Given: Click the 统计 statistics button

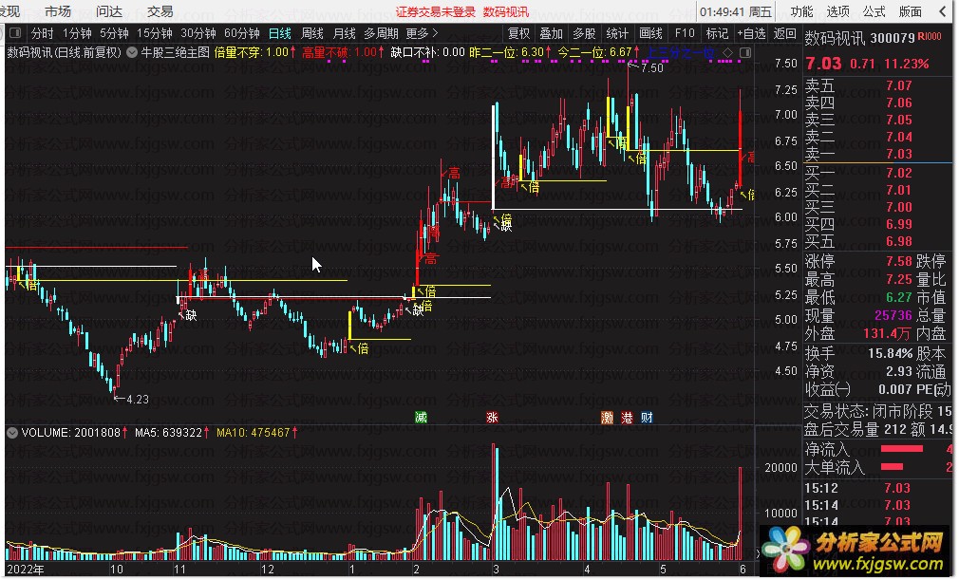Looking at the screenshot, I should [x=617, y=33].
